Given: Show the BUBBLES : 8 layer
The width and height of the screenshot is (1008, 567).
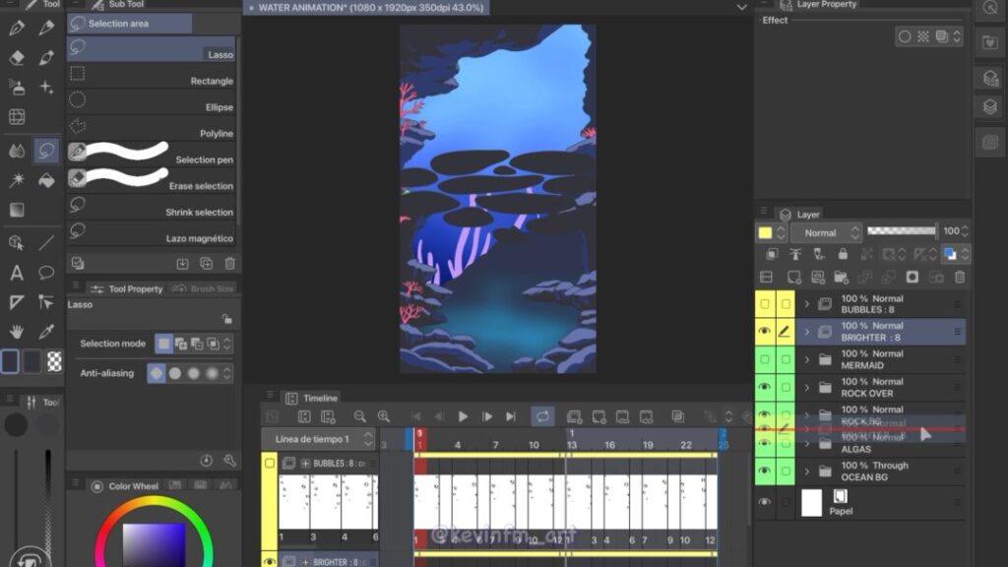Looking at the screenshot, I should tap(764, 304).
